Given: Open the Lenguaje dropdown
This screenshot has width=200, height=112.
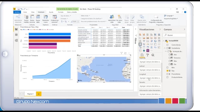Looking at the screenshot, I should coord(169,16).
